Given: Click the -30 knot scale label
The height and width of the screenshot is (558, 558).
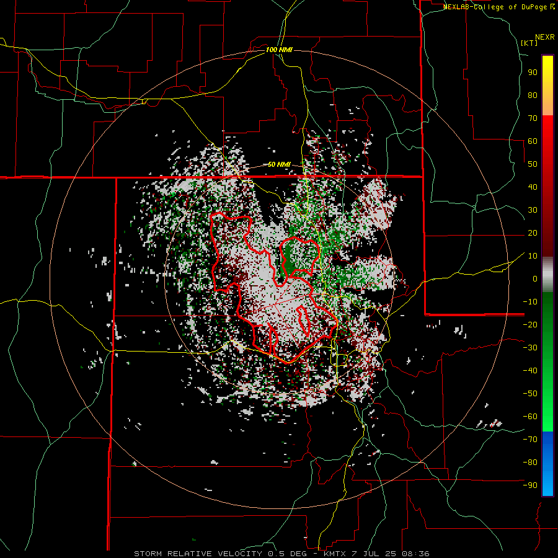Looking at the screenshot, I should (x=530, y=348).
